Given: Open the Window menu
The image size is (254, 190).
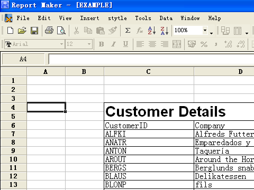Looking at the screenshot, I should point(190,18).
